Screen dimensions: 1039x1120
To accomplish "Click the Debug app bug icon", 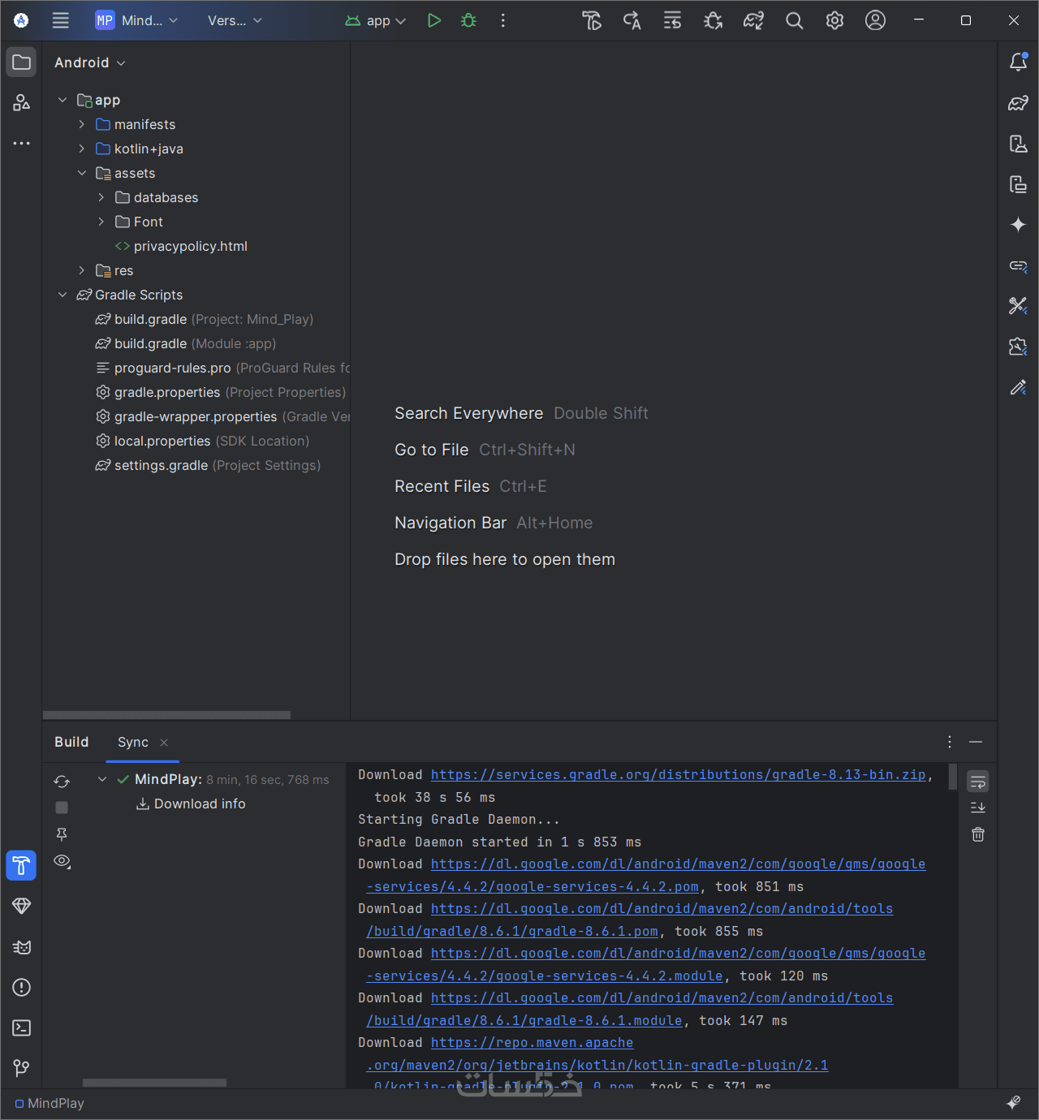I will click(x=468, y=20).
